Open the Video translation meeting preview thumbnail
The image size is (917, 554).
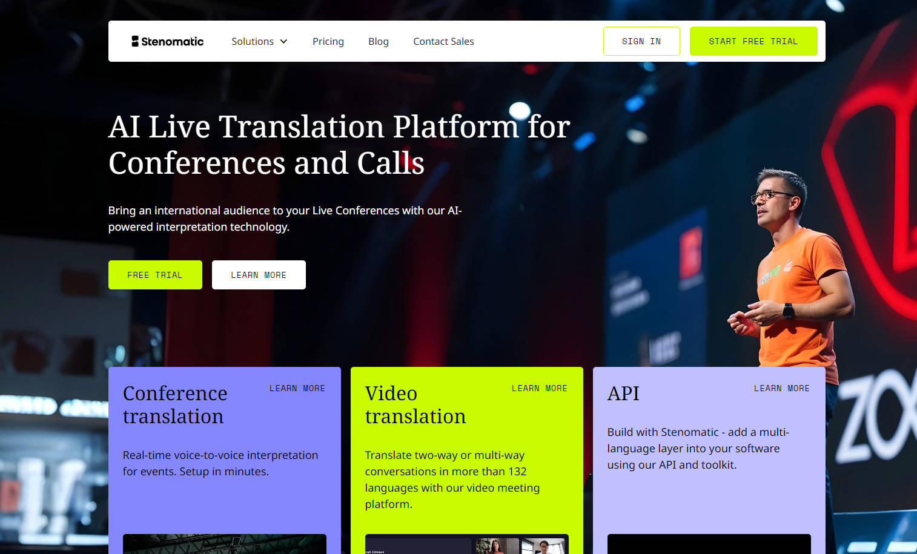[x=466, y=544]
